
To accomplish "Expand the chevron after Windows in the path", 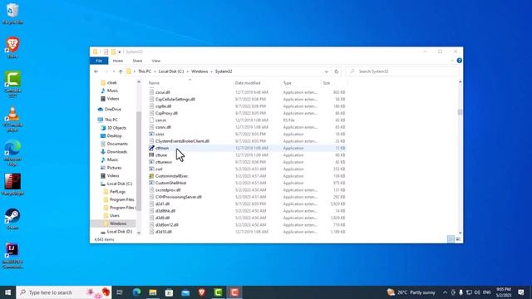I will 211,71.
